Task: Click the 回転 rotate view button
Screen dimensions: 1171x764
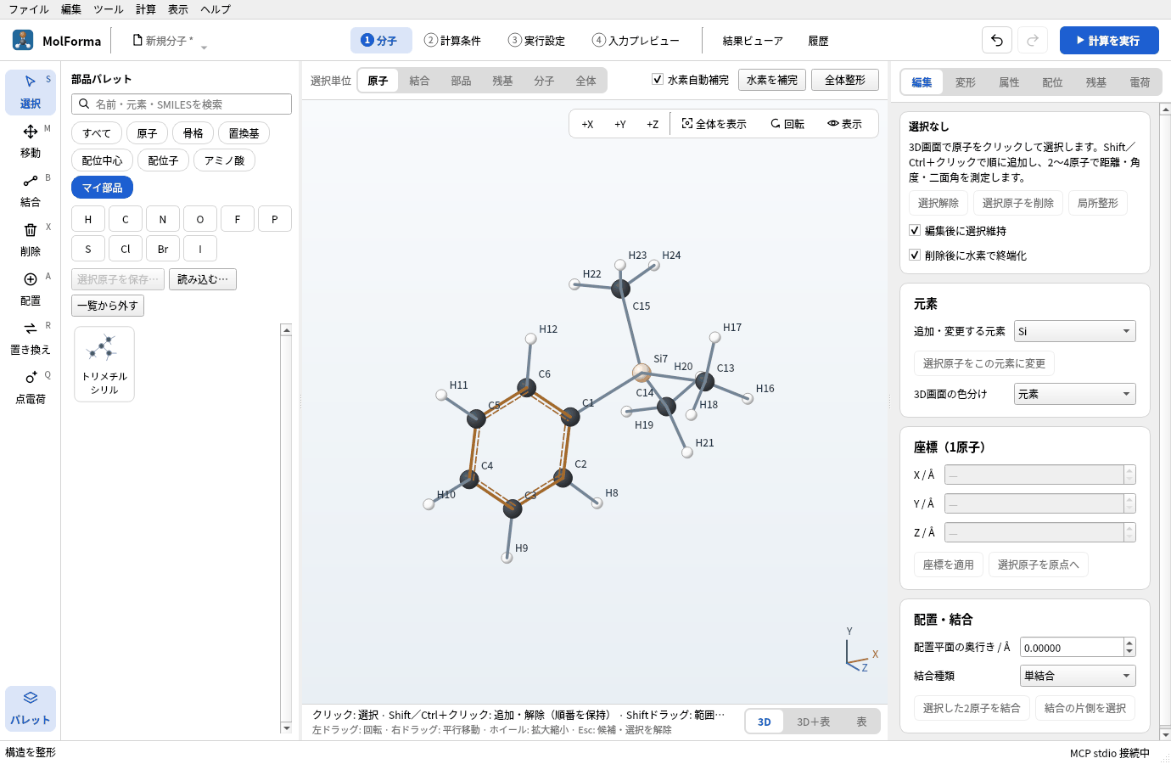Action: point(787,124)
